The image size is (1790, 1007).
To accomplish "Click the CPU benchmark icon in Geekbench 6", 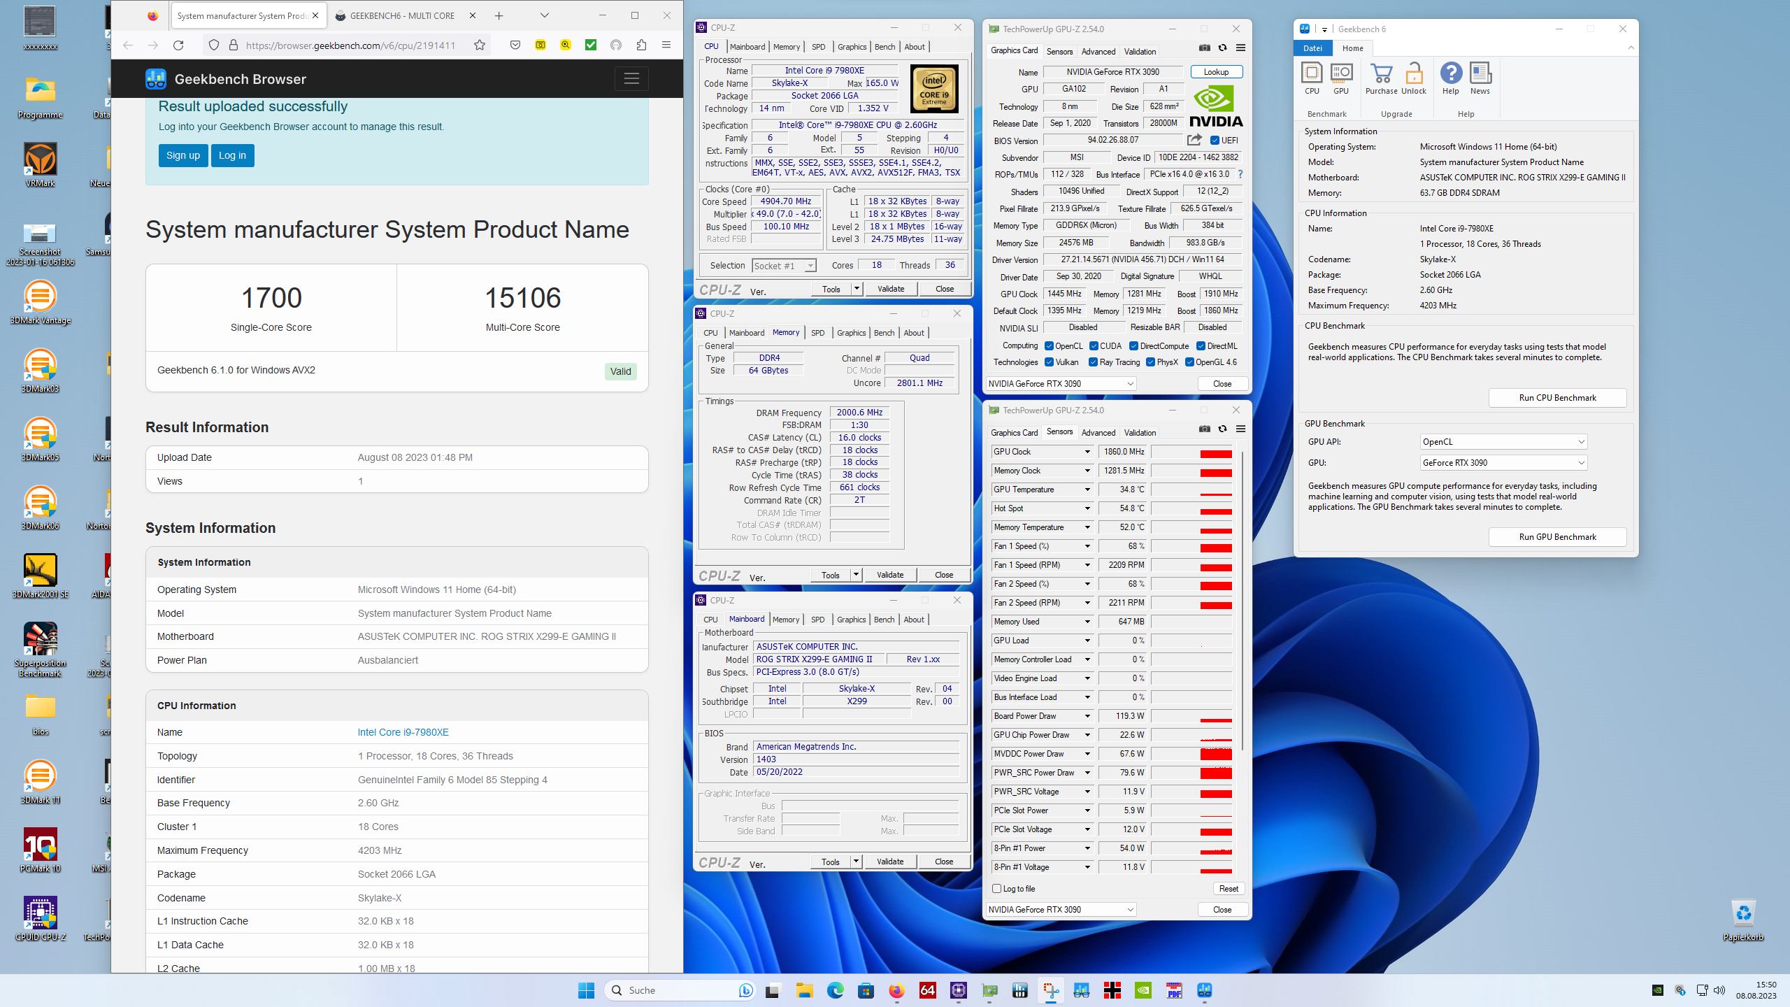I will pos(1312,78).
